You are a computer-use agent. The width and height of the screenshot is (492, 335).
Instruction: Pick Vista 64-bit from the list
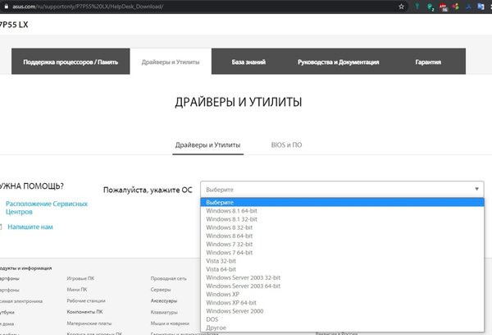342,269
